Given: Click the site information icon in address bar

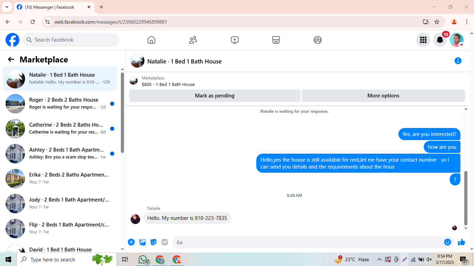Looking at the screenshot, I should coord(48,22).
